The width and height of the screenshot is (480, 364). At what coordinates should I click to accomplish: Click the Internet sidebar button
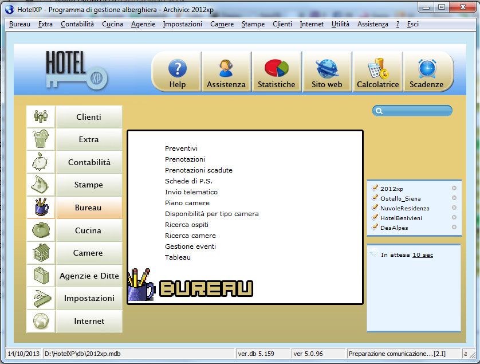tap(89, 321)
